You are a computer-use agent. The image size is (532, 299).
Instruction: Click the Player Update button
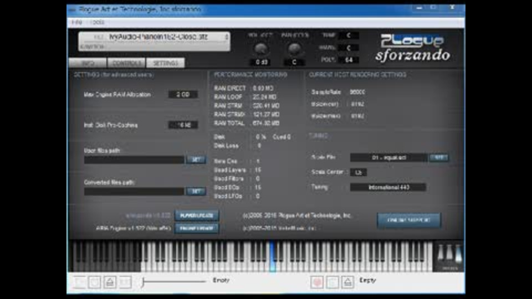[x=196, y=215]
